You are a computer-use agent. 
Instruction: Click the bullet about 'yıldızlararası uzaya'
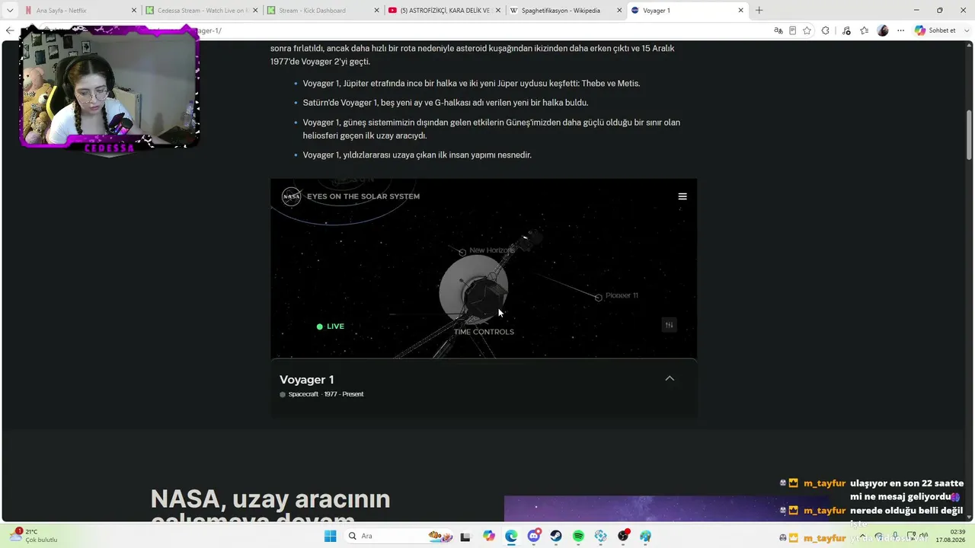coord(417,155)
